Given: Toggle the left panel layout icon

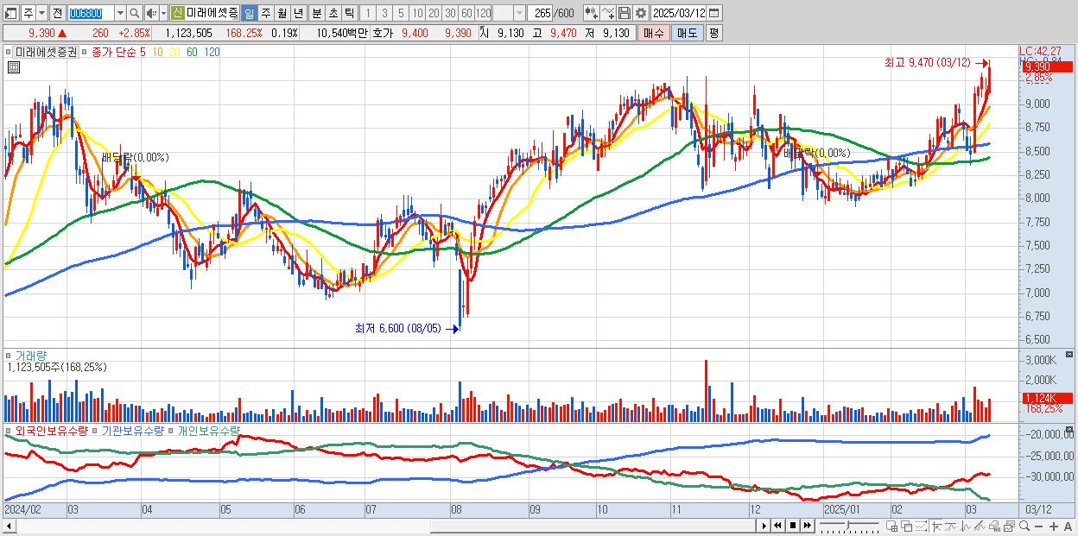Looking at the screenshot, I should click(x=11, y=13).
